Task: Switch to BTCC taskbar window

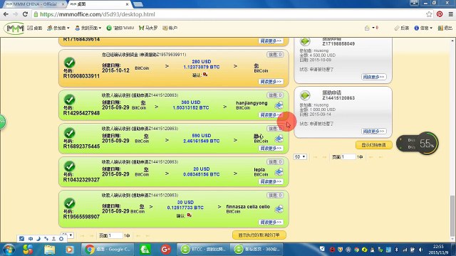Action: point(203,250)
